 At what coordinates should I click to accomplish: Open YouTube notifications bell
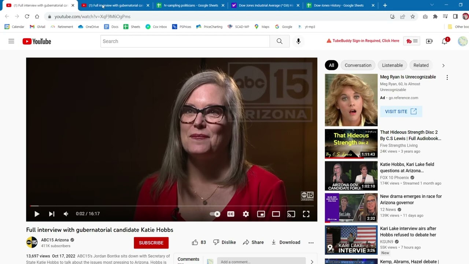click(444, 41)
